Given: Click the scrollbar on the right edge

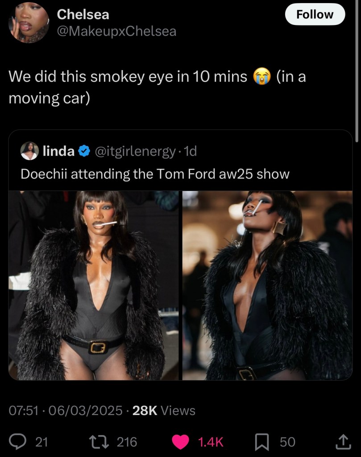Looking at the screenshot, I should (357, 71).
